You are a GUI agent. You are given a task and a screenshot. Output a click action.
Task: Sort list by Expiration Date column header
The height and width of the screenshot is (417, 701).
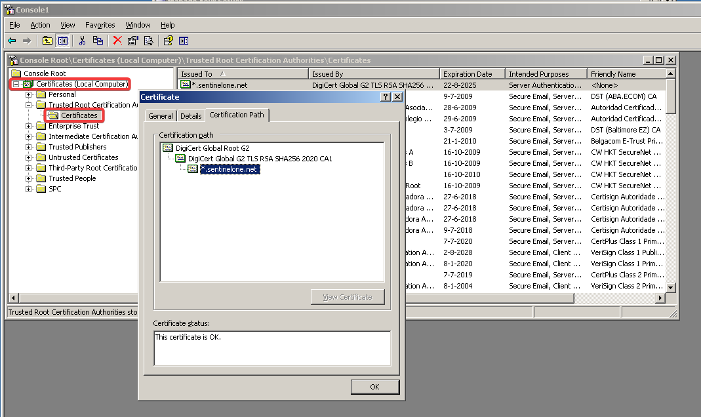point(467,74)
